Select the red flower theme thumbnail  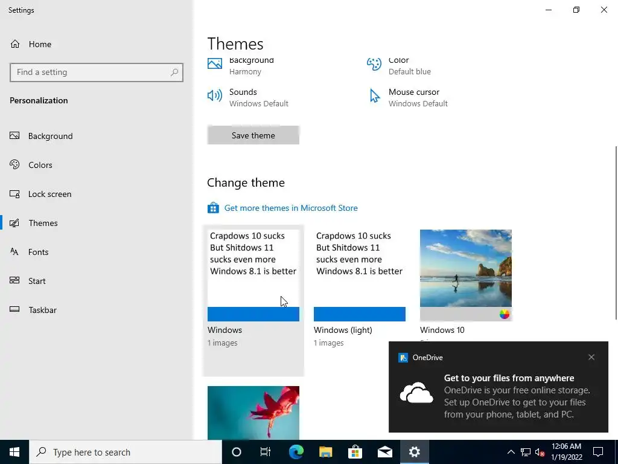click(x=253, y=413)
